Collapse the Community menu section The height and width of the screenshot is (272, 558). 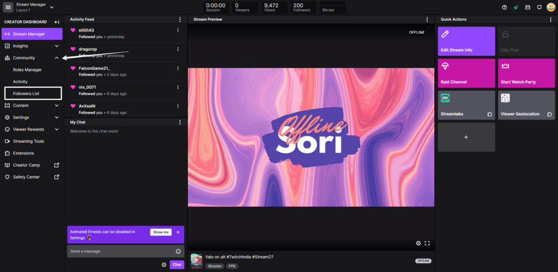pos(57,58)
